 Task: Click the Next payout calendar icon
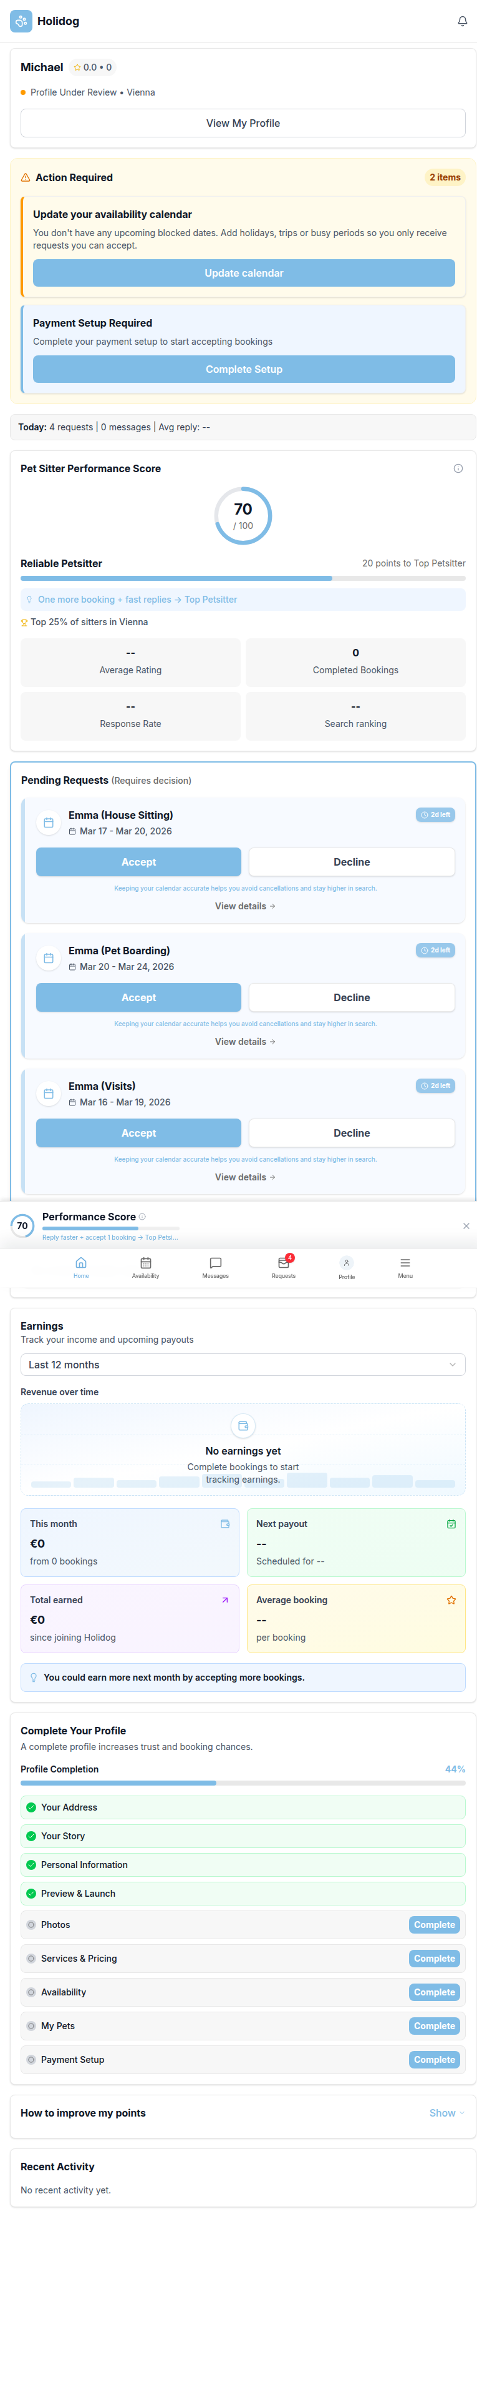(x=451, y=1524)
